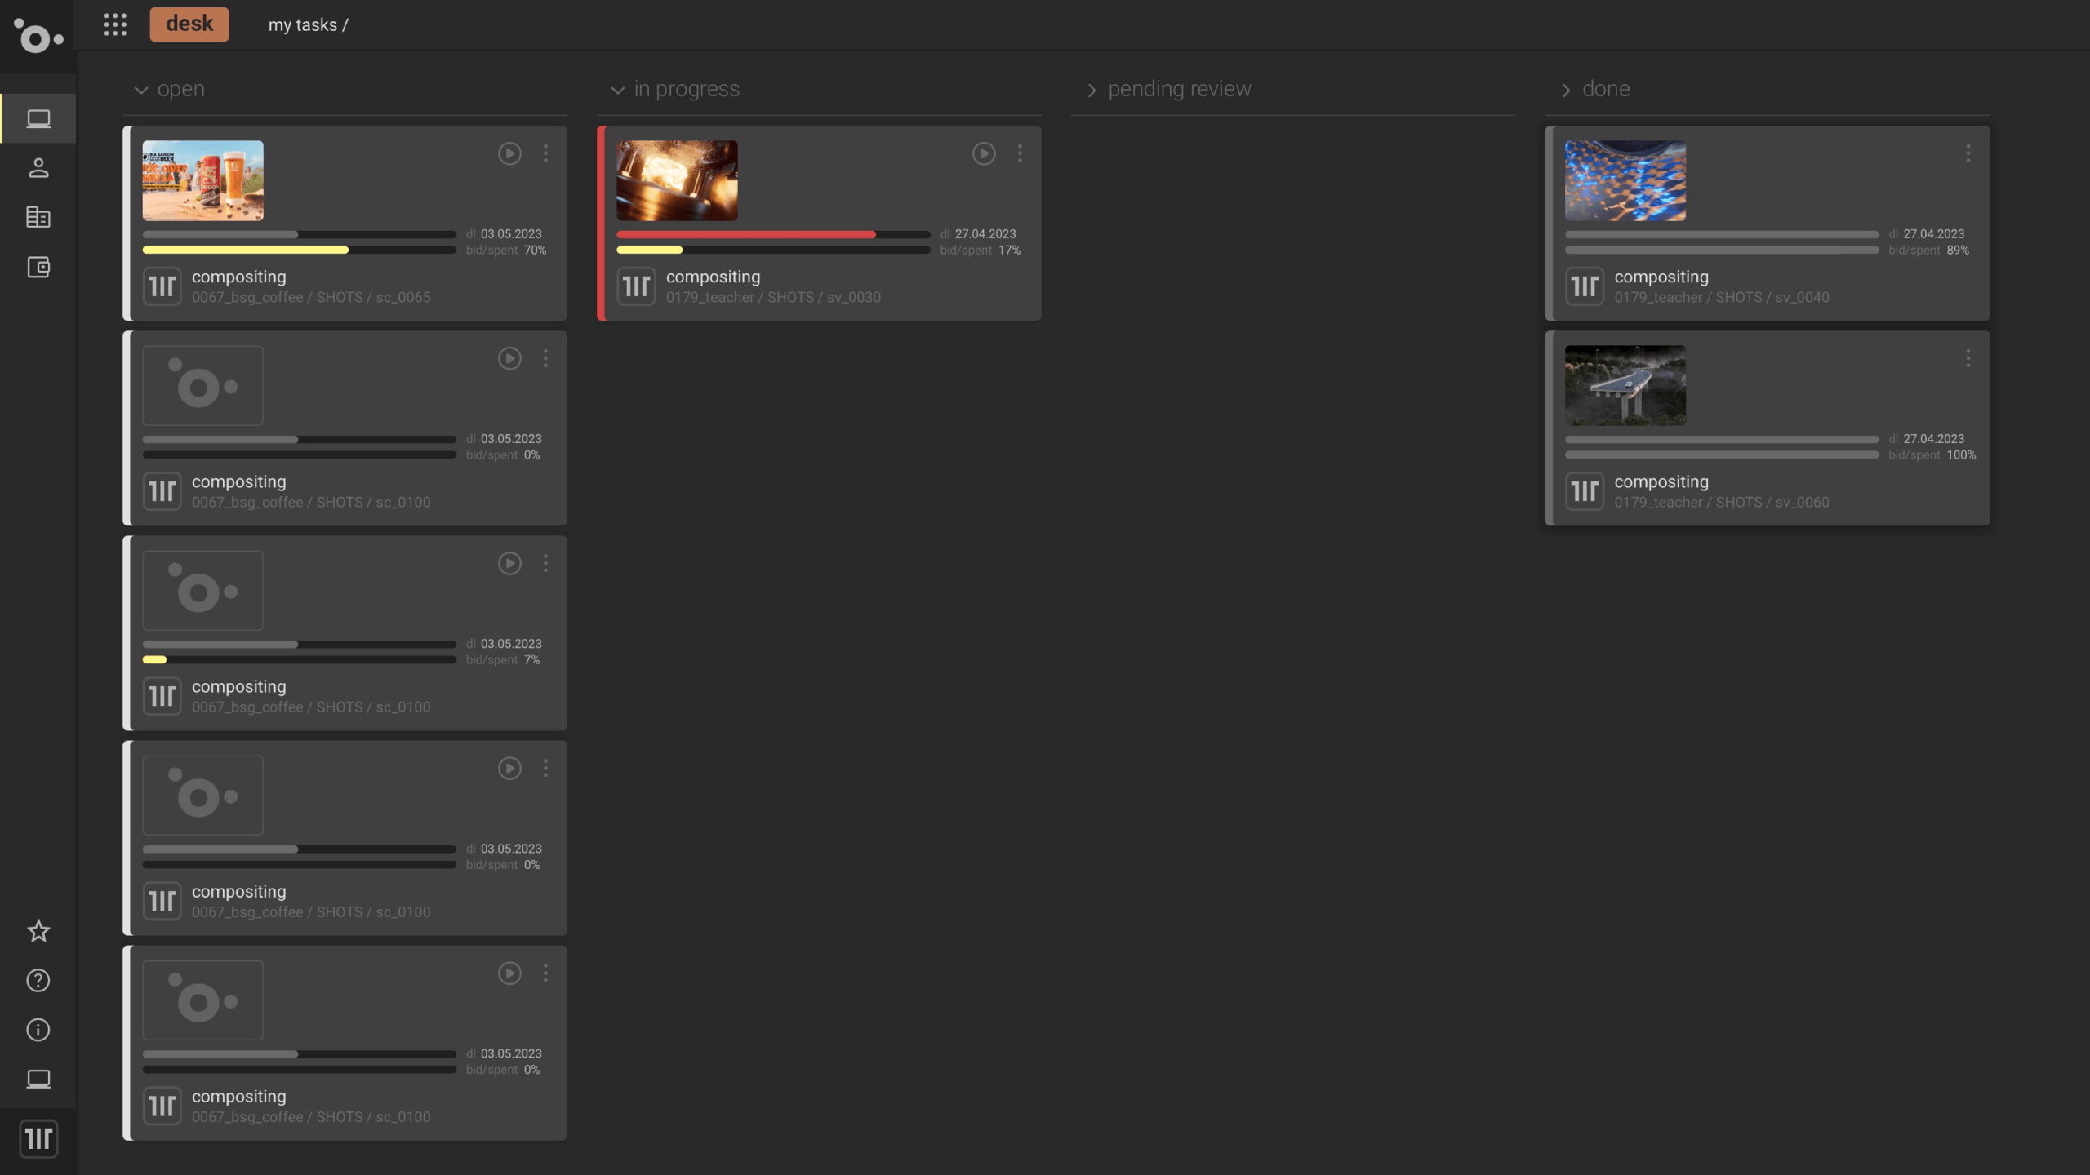Click the person profile sidebar icon
This screenshot has height=1175, width=2090.
click(x=38, y=168)
